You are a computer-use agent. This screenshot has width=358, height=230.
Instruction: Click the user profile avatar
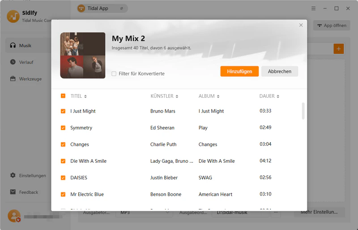point(14,216)
